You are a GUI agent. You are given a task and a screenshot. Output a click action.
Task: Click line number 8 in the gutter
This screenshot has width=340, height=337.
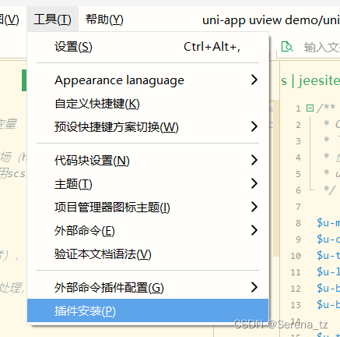click(298, 223)
